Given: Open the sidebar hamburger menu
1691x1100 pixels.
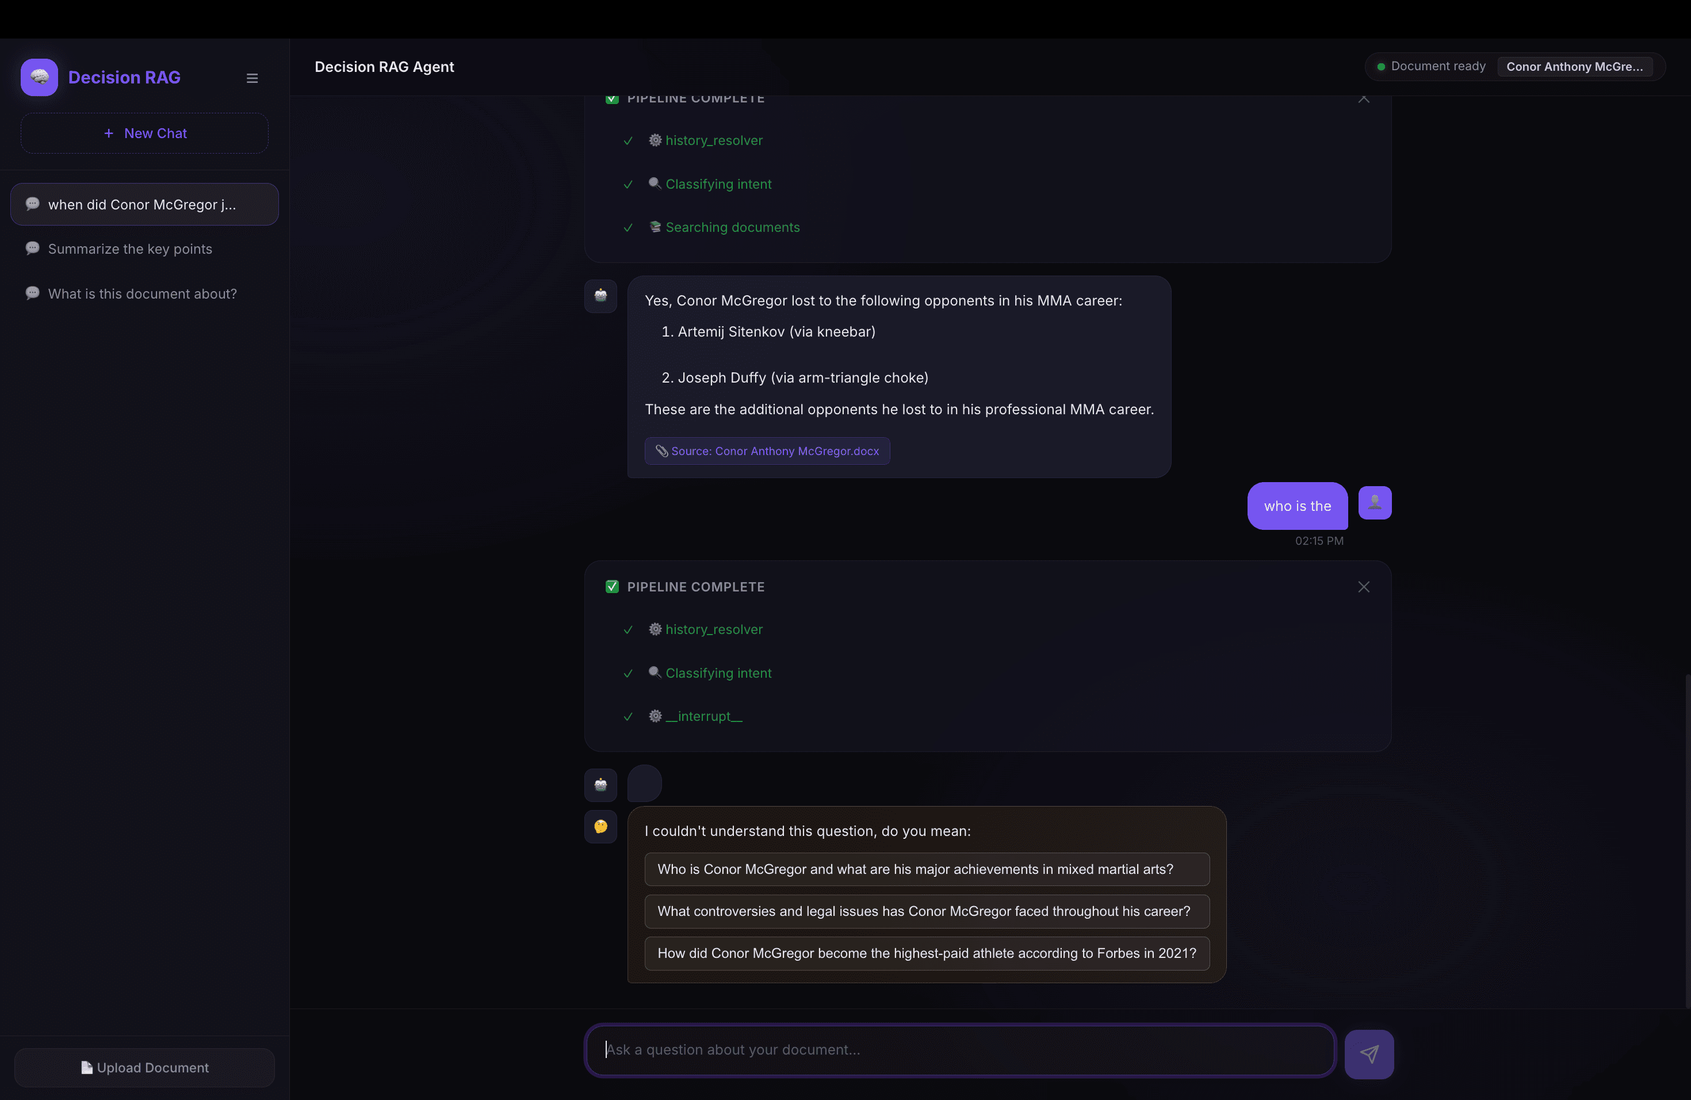Looking at the screenshot, I should click(x=252, y=78).
